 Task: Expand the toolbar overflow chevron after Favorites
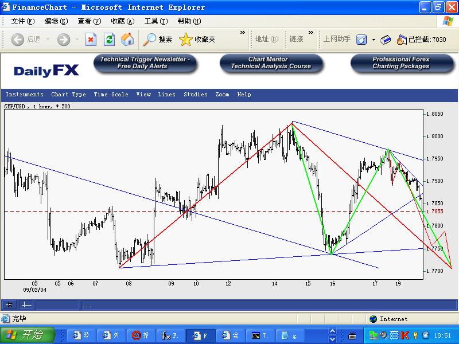click(243, 33)
